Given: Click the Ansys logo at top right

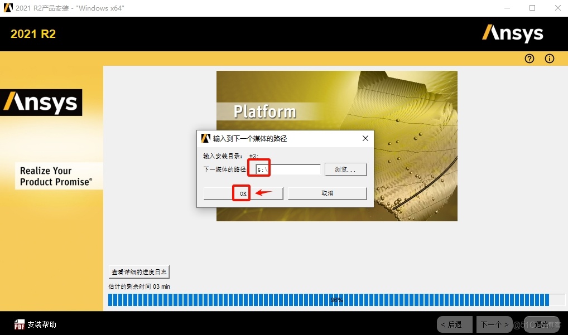Looking at the screenshot, I should click(x=512, y=33).
